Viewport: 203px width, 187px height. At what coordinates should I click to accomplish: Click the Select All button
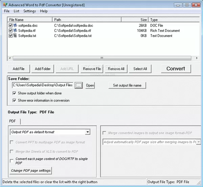140,69
